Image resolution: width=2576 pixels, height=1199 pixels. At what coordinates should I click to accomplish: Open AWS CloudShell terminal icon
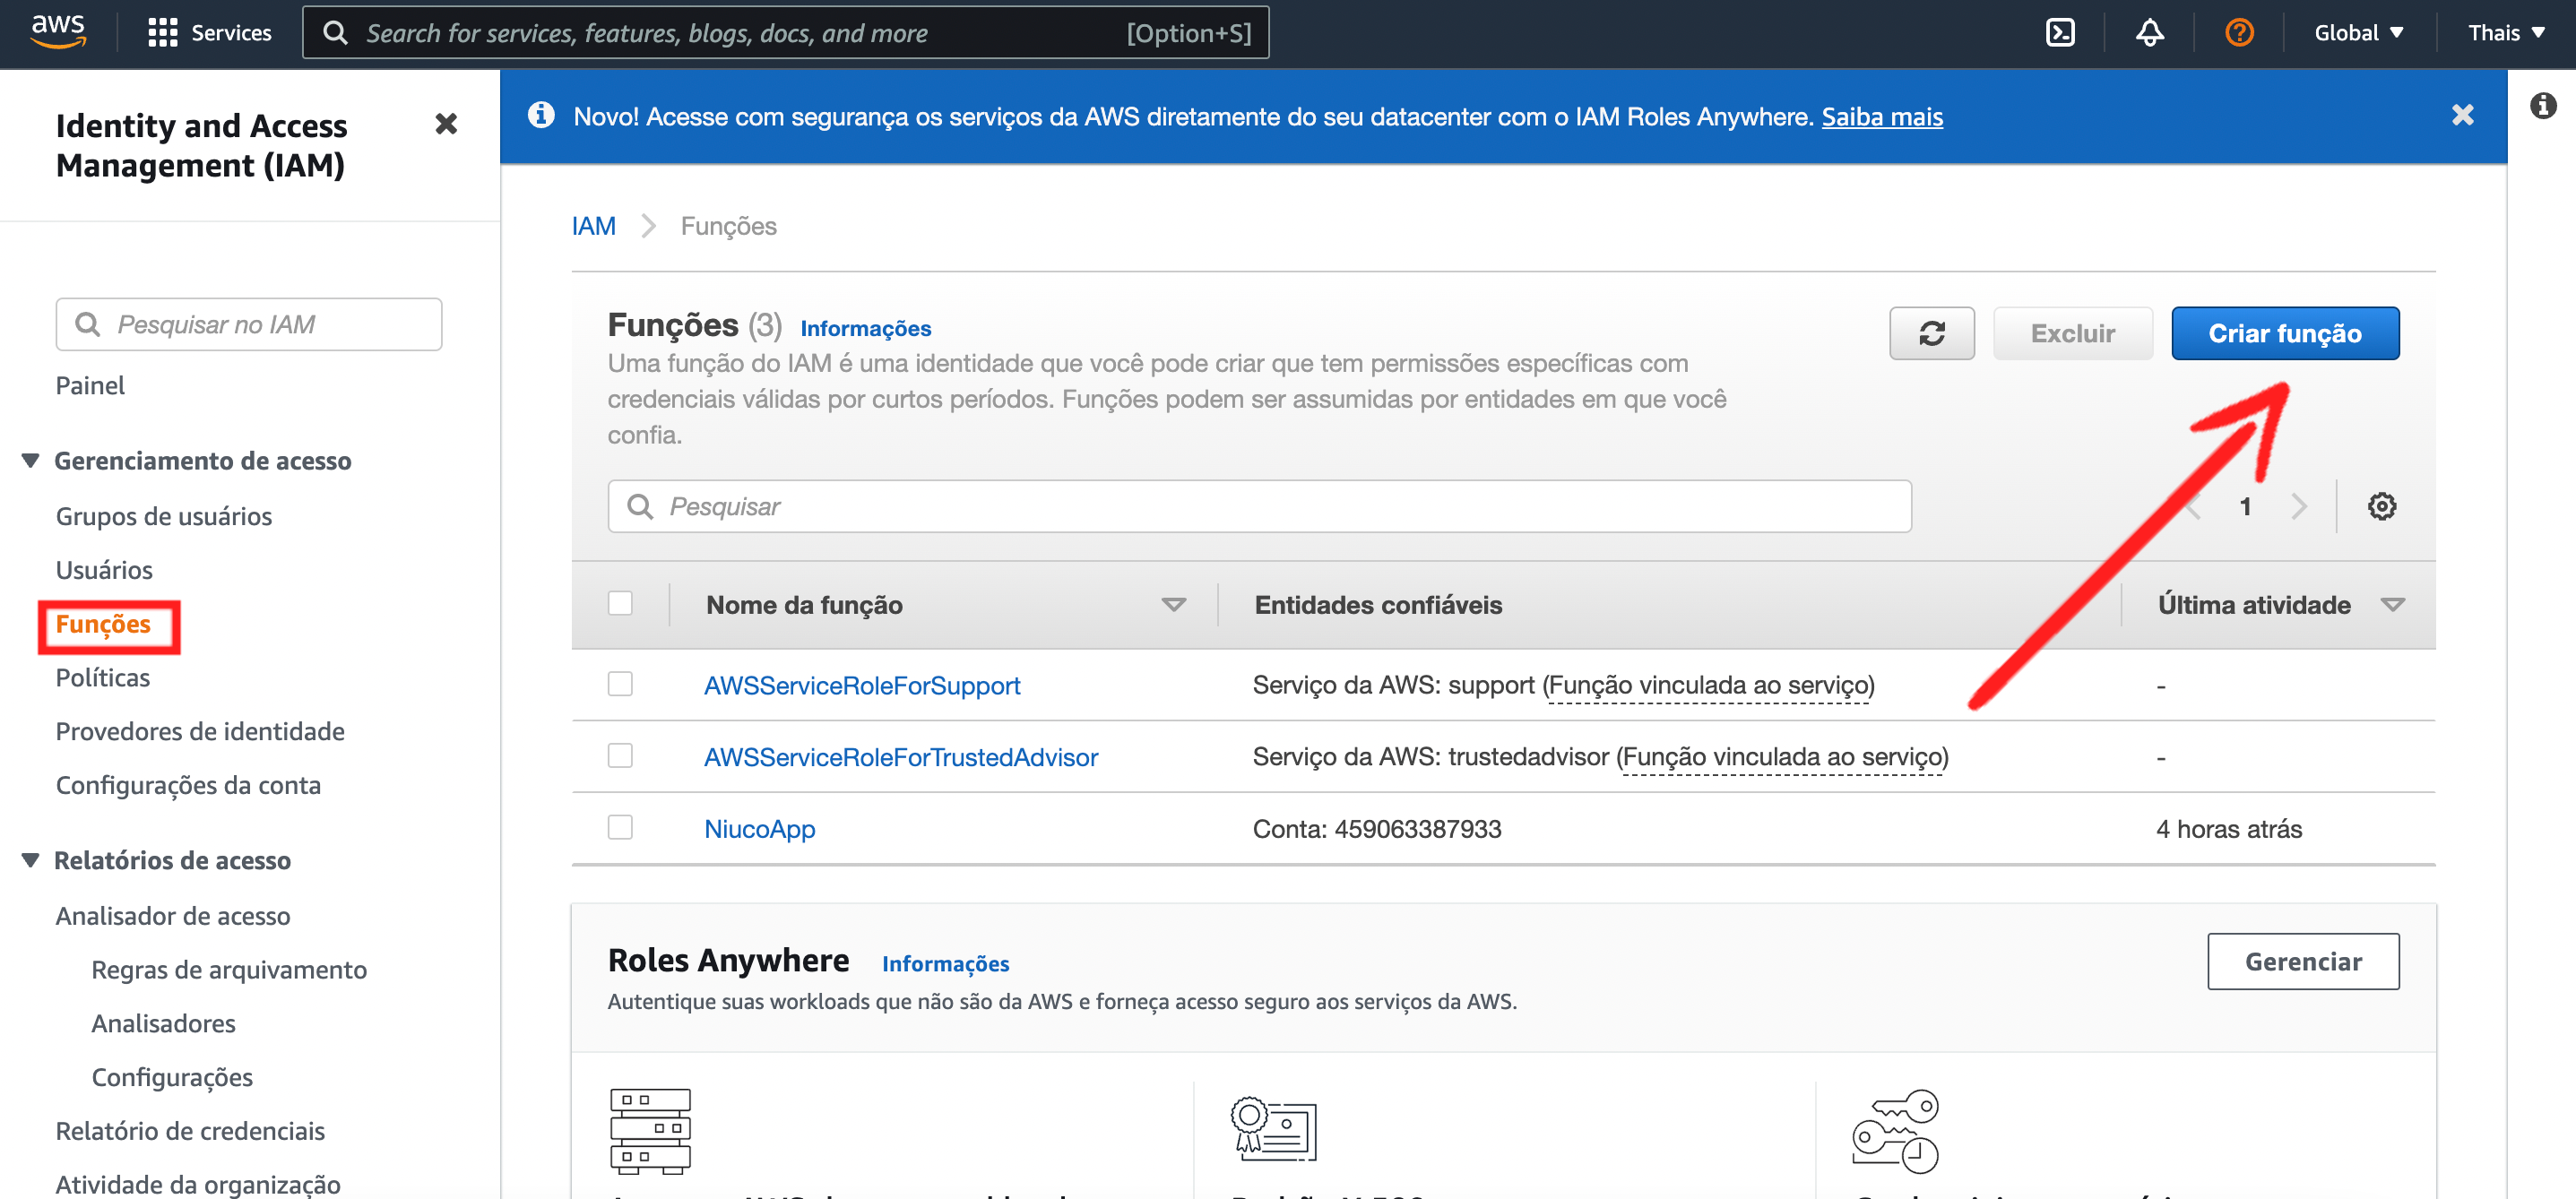[2060, 33]
